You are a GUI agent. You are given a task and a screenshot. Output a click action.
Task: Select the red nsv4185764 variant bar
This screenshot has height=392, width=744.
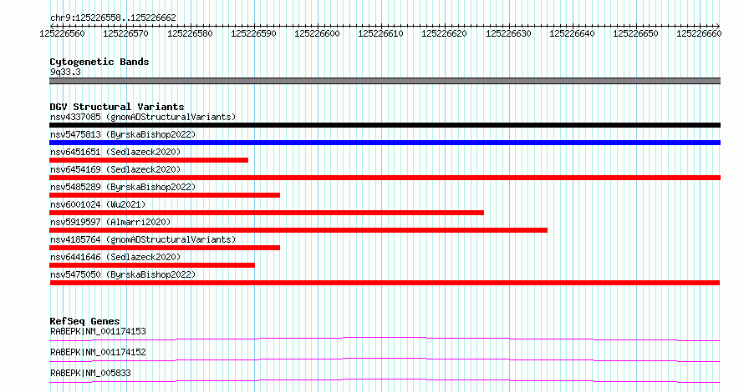coord(165,248)
